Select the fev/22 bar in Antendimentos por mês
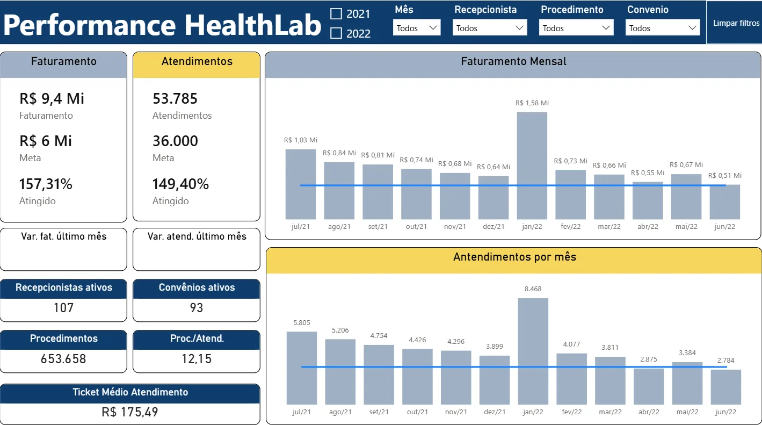The width and height of the screenshot is (762, 425). [572, 379]
